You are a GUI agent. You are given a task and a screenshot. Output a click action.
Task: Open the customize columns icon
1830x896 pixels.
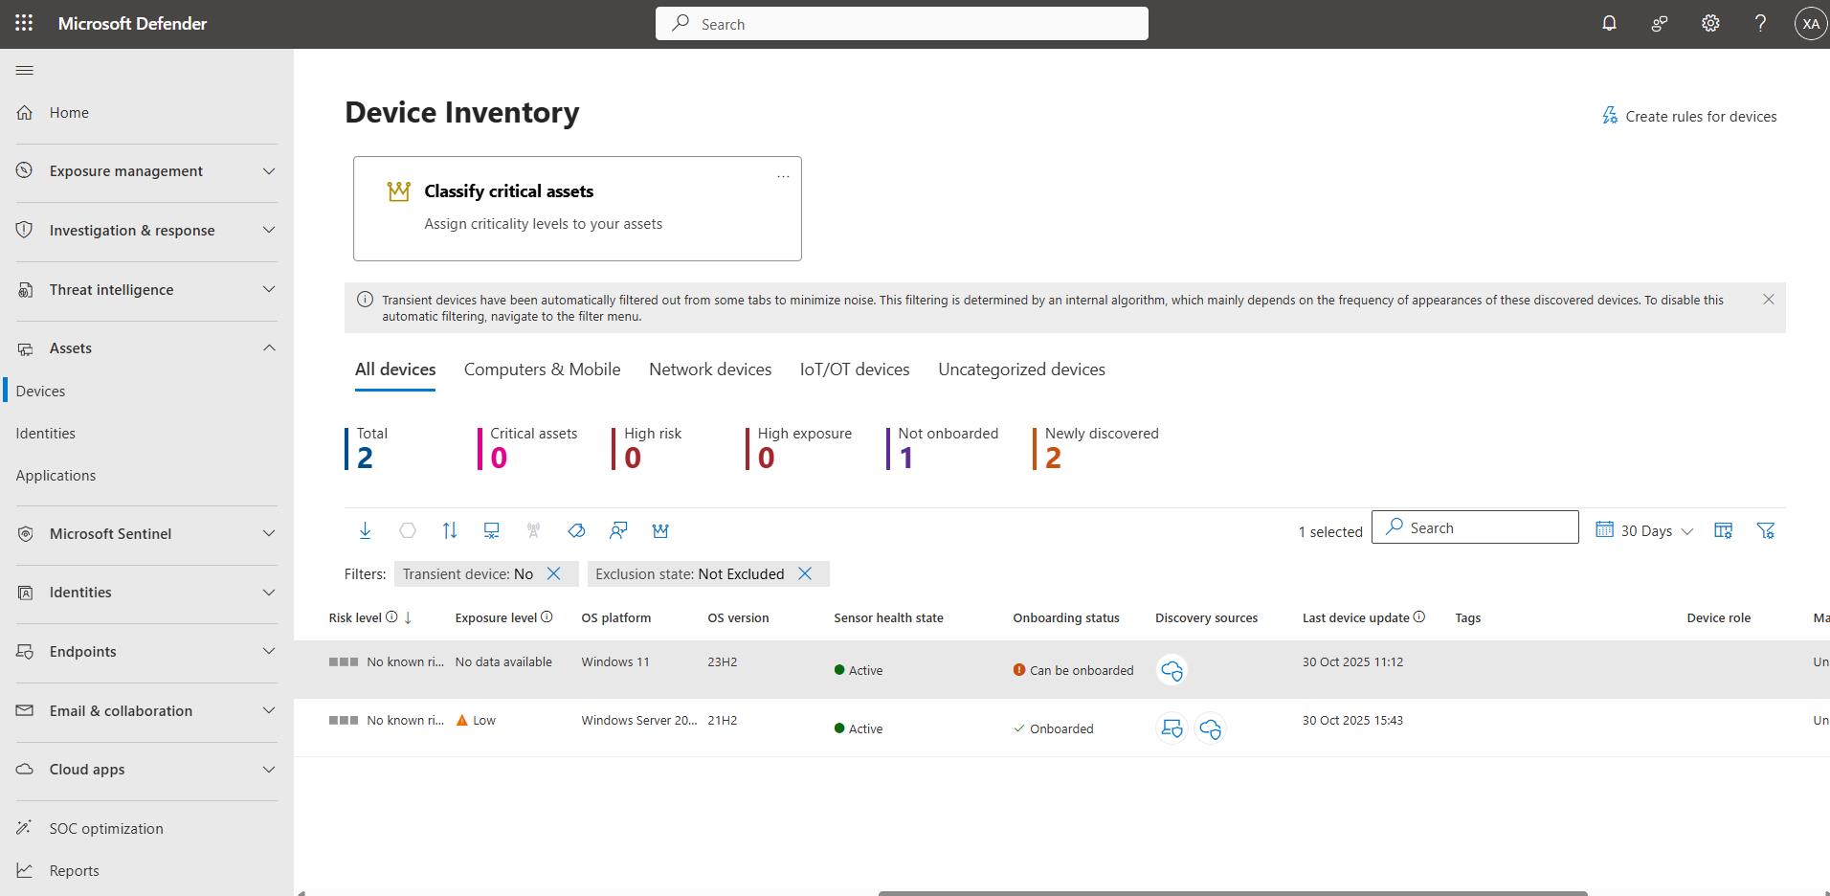pyautogui.click(x=1723, y=529)
